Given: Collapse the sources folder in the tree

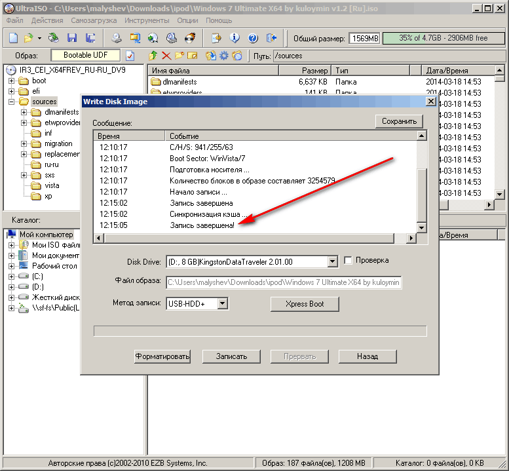Looking at the screenshot, I should click(11, 102).
